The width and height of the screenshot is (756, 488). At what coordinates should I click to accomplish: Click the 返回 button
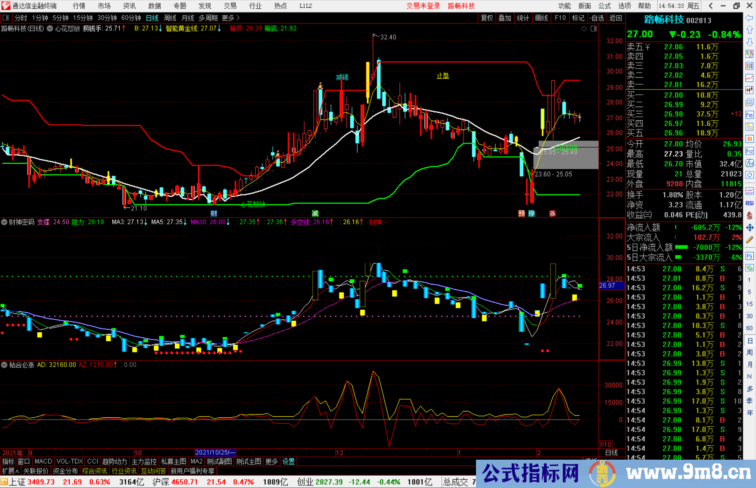(x=615, y=18)
